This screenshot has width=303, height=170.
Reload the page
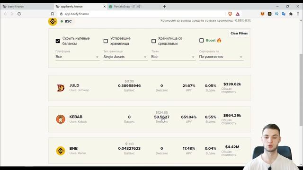[19, 14]
